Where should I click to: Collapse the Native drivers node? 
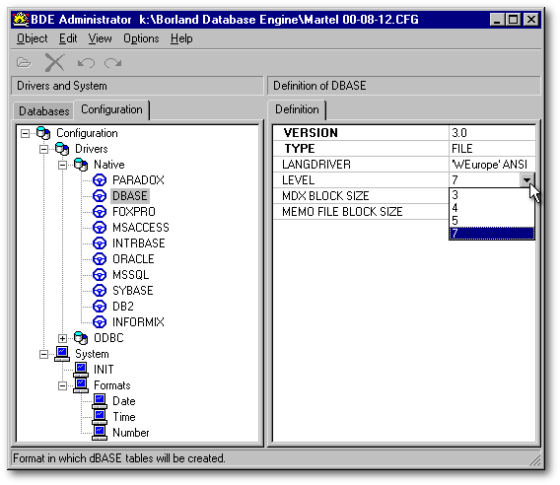62,165
